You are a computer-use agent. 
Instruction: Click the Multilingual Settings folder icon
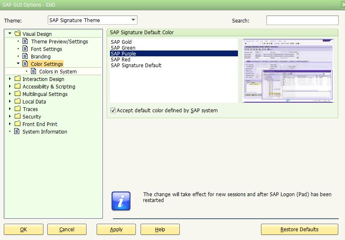coord(18,93)
